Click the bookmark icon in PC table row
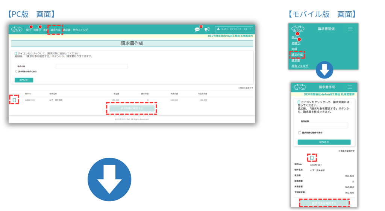385x211 pixels. (x=14, y=100)
